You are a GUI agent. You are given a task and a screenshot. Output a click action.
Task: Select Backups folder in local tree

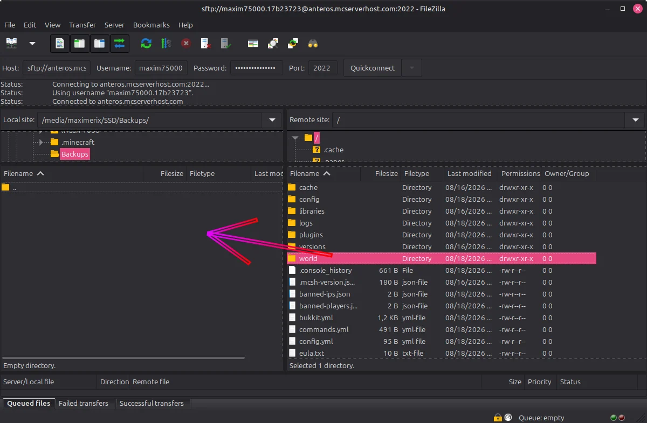pos(74,154)
